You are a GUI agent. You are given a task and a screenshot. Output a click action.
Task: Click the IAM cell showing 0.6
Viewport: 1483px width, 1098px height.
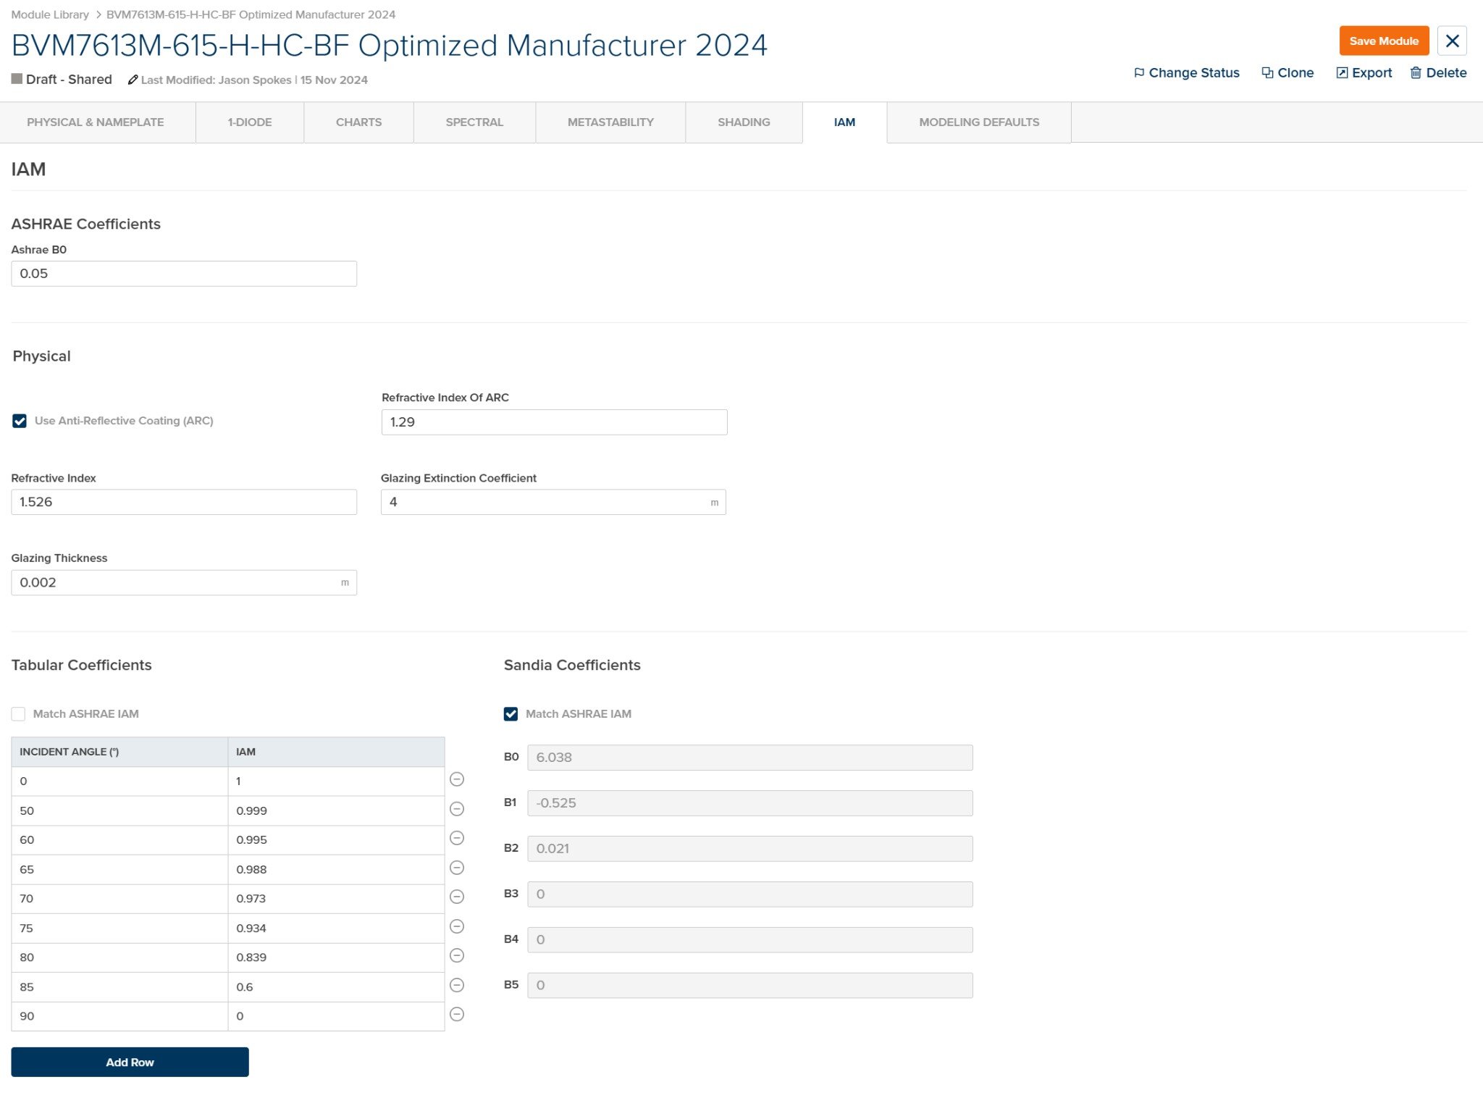(336, 987)
